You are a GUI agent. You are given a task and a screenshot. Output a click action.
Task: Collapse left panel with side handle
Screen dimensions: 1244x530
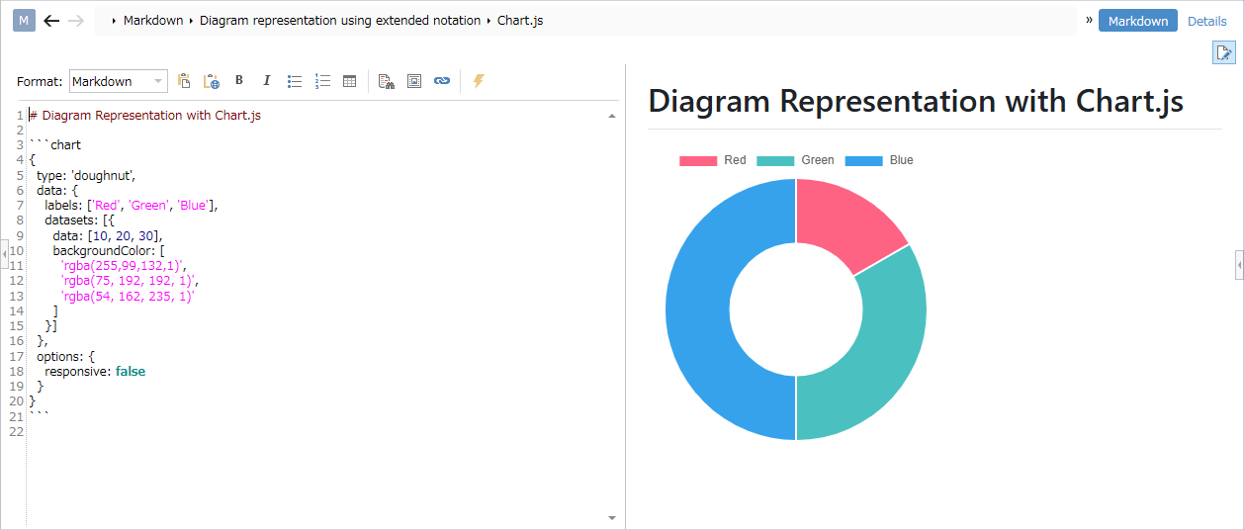tap(4, 255)
